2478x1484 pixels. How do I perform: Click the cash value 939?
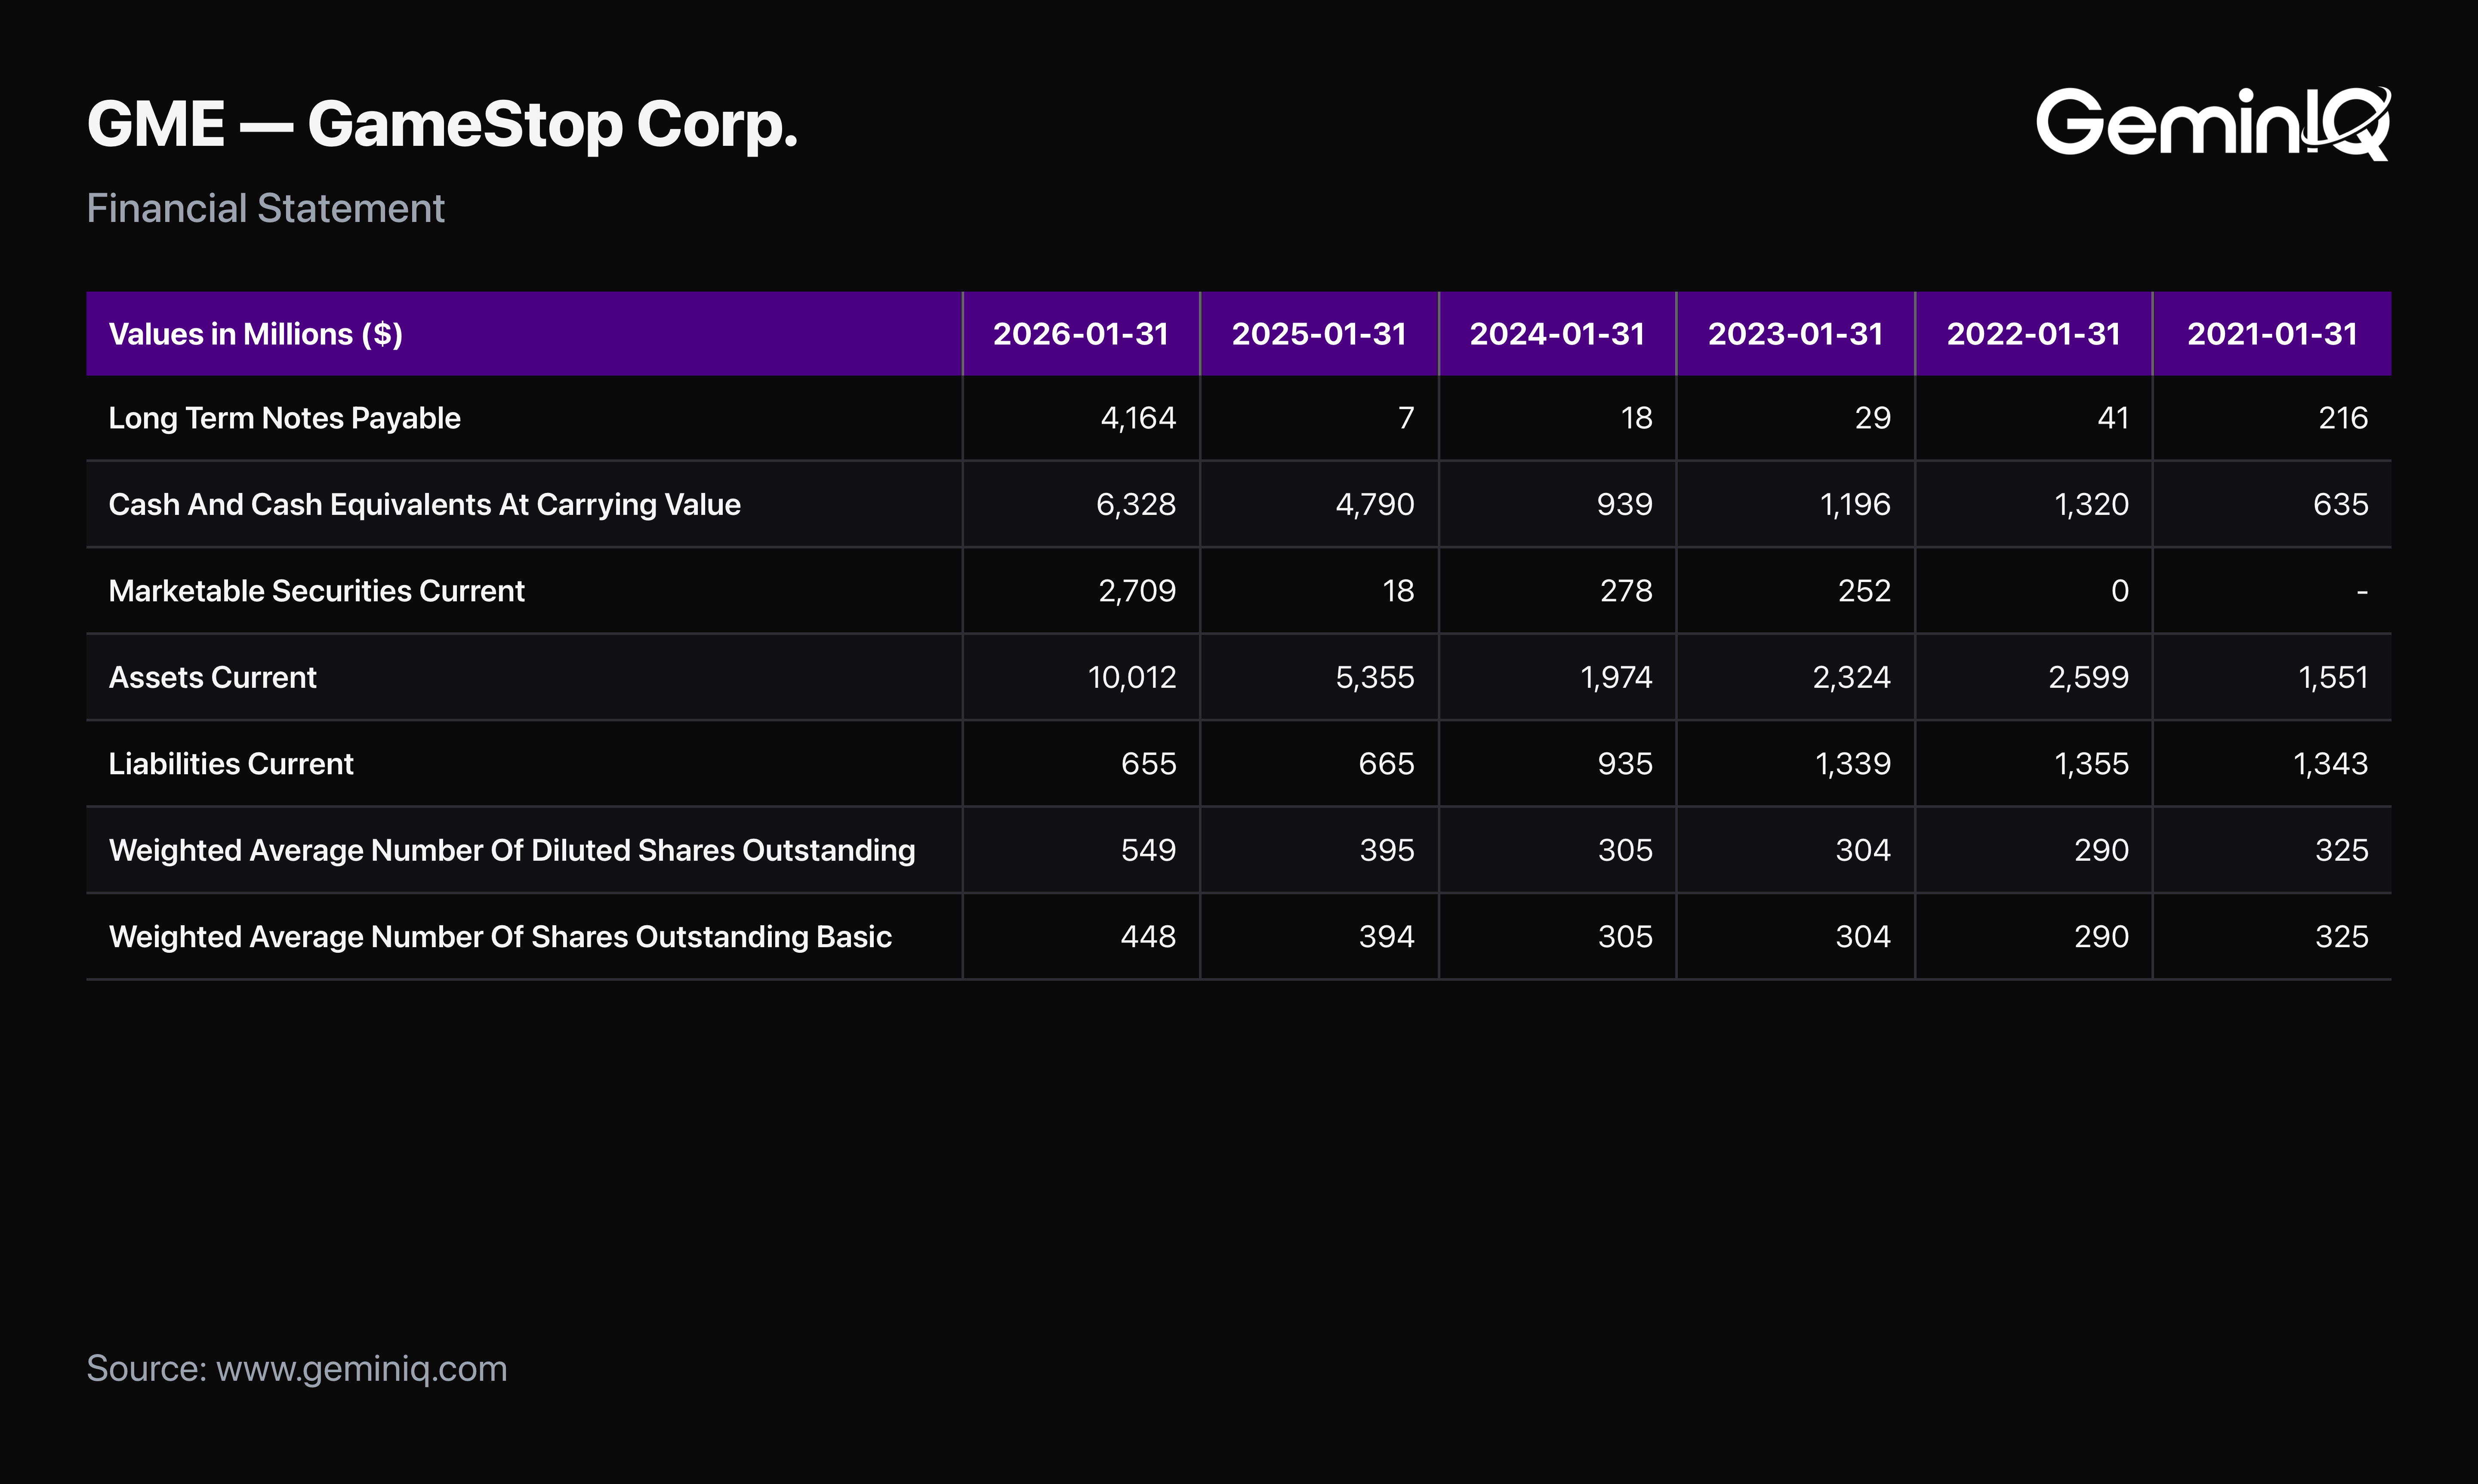point(1625,505)
